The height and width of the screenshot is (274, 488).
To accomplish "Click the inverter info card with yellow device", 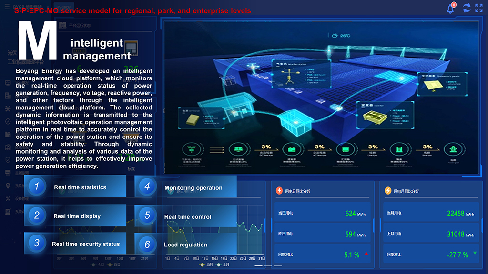I will point(376,115).
